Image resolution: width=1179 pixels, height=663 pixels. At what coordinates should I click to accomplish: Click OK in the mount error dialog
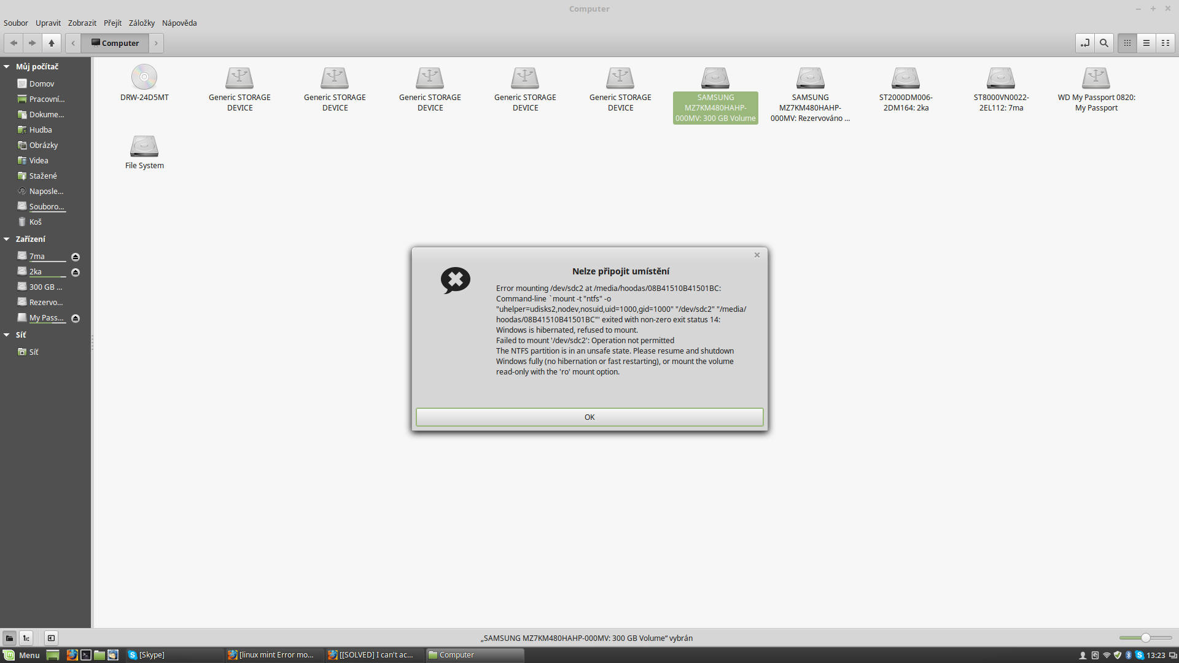pos(589,417)
